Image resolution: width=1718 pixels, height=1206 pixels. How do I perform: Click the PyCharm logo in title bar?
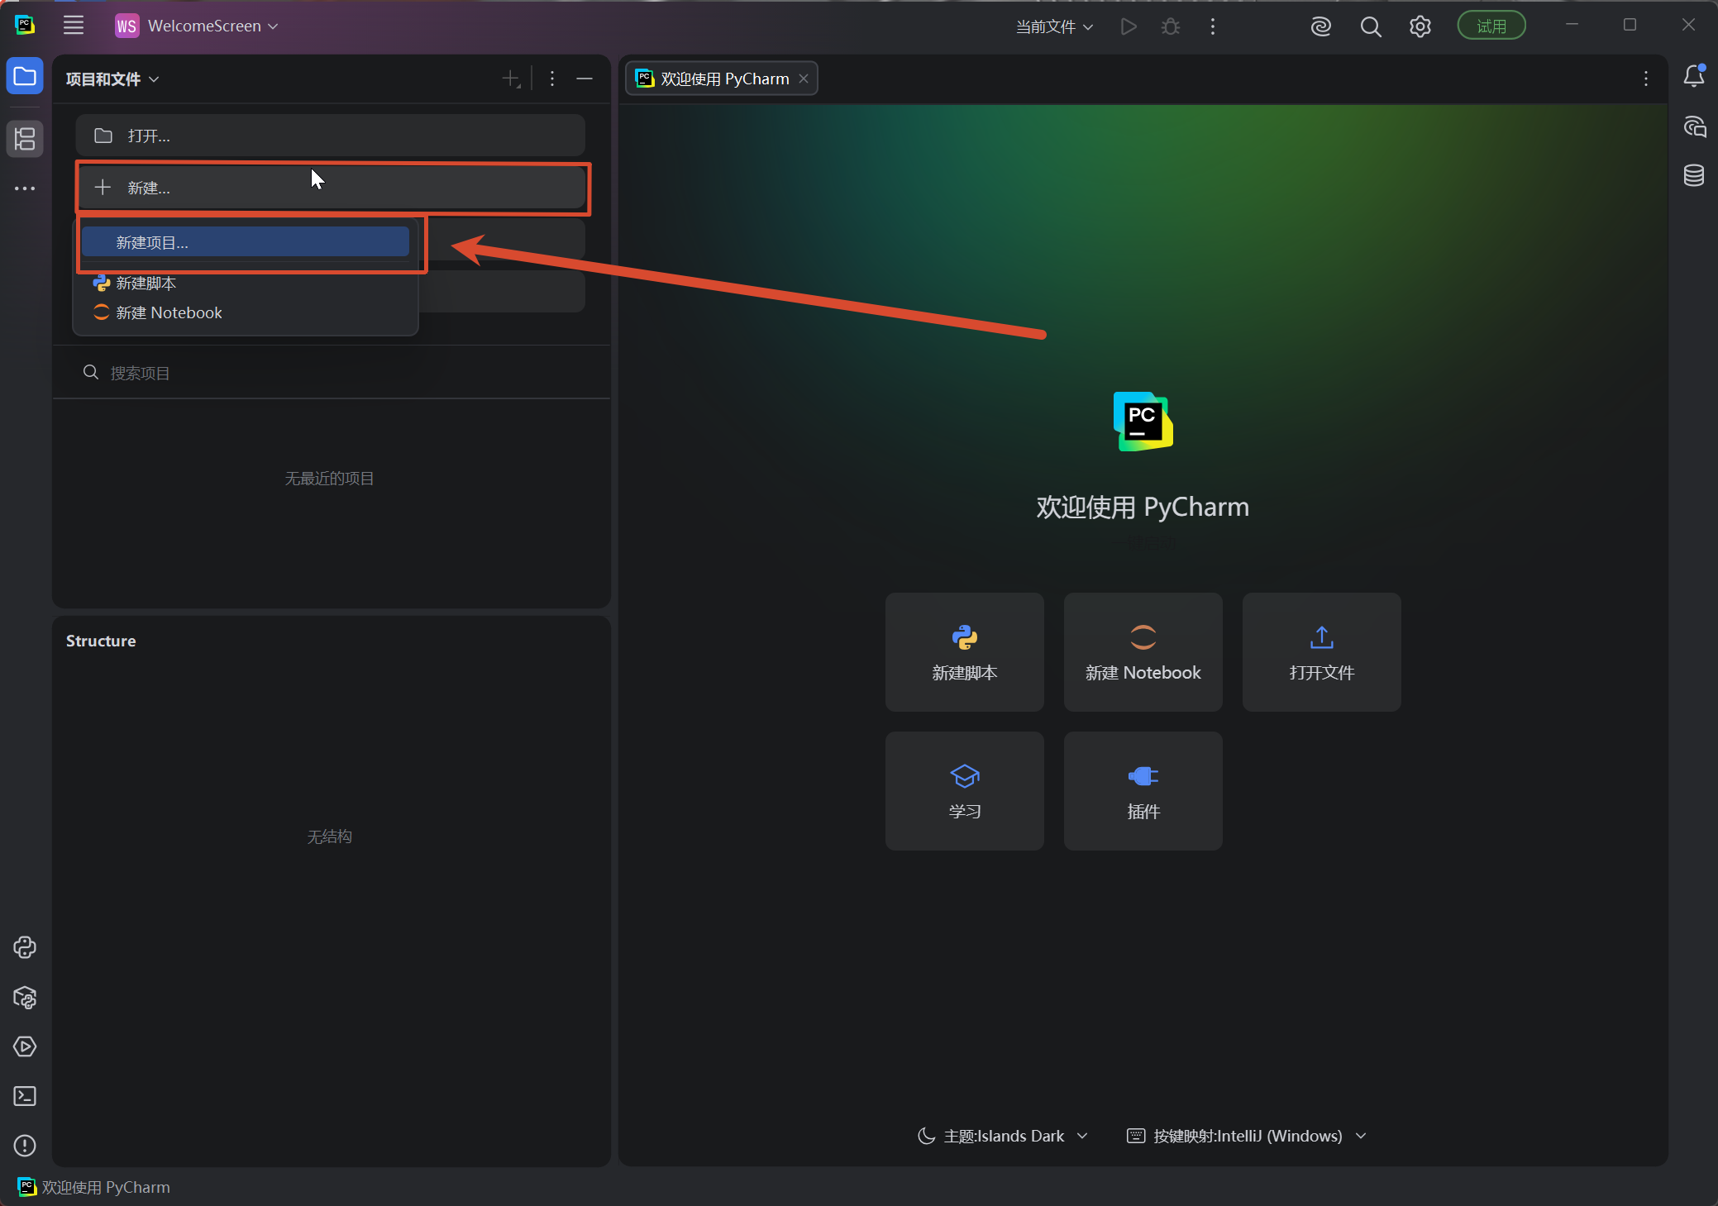tap(25, 26)
